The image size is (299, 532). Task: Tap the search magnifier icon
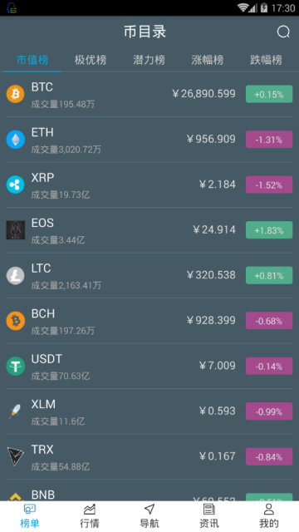tap(283, 32)
